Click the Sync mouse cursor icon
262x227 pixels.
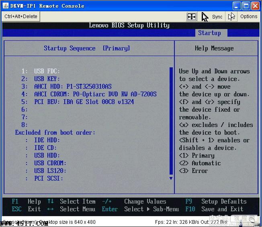point(205,17)
